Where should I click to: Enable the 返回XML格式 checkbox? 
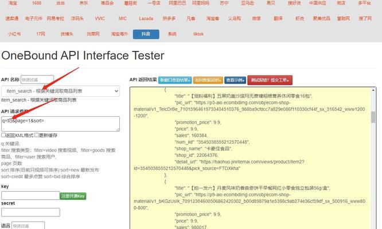pos(3,135)
